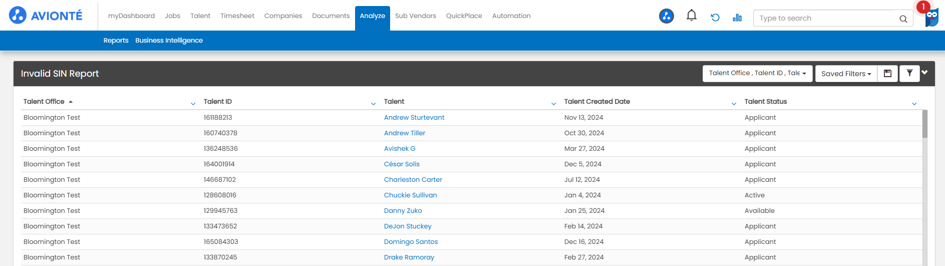This screenshot has height=266, width=945.
Task: Open the Saved Filters dropdown
Action: (846, 74)
